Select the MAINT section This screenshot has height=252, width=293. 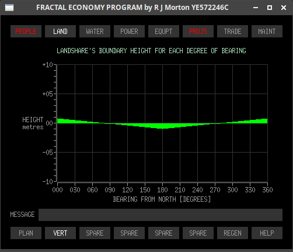pos(267,31)
